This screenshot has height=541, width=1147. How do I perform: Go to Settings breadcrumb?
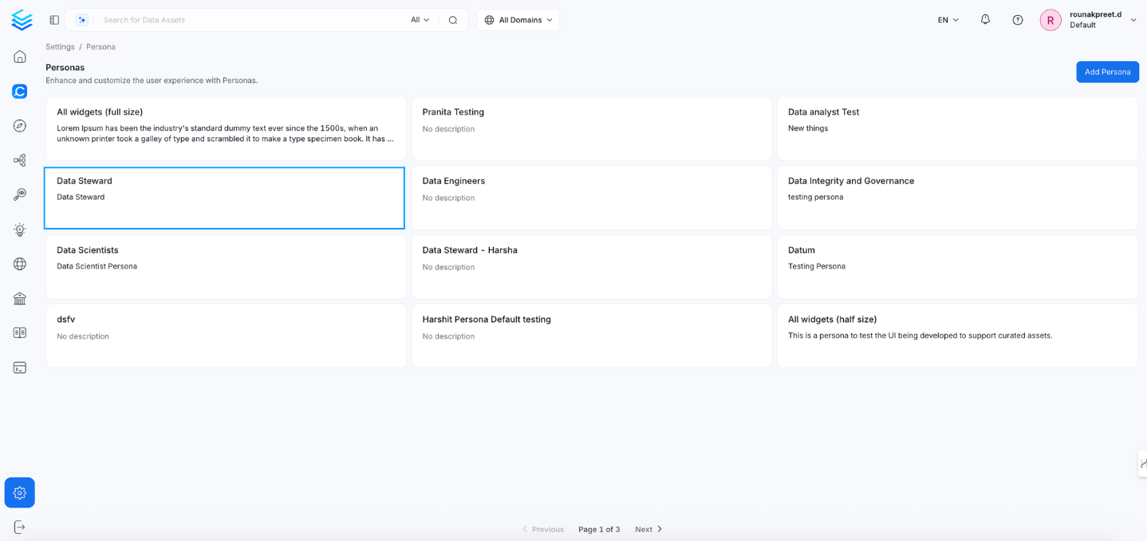(x=60, y=47)
